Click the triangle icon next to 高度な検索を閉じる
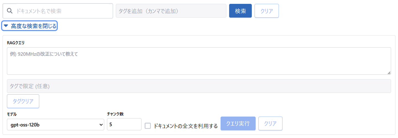 6,26
